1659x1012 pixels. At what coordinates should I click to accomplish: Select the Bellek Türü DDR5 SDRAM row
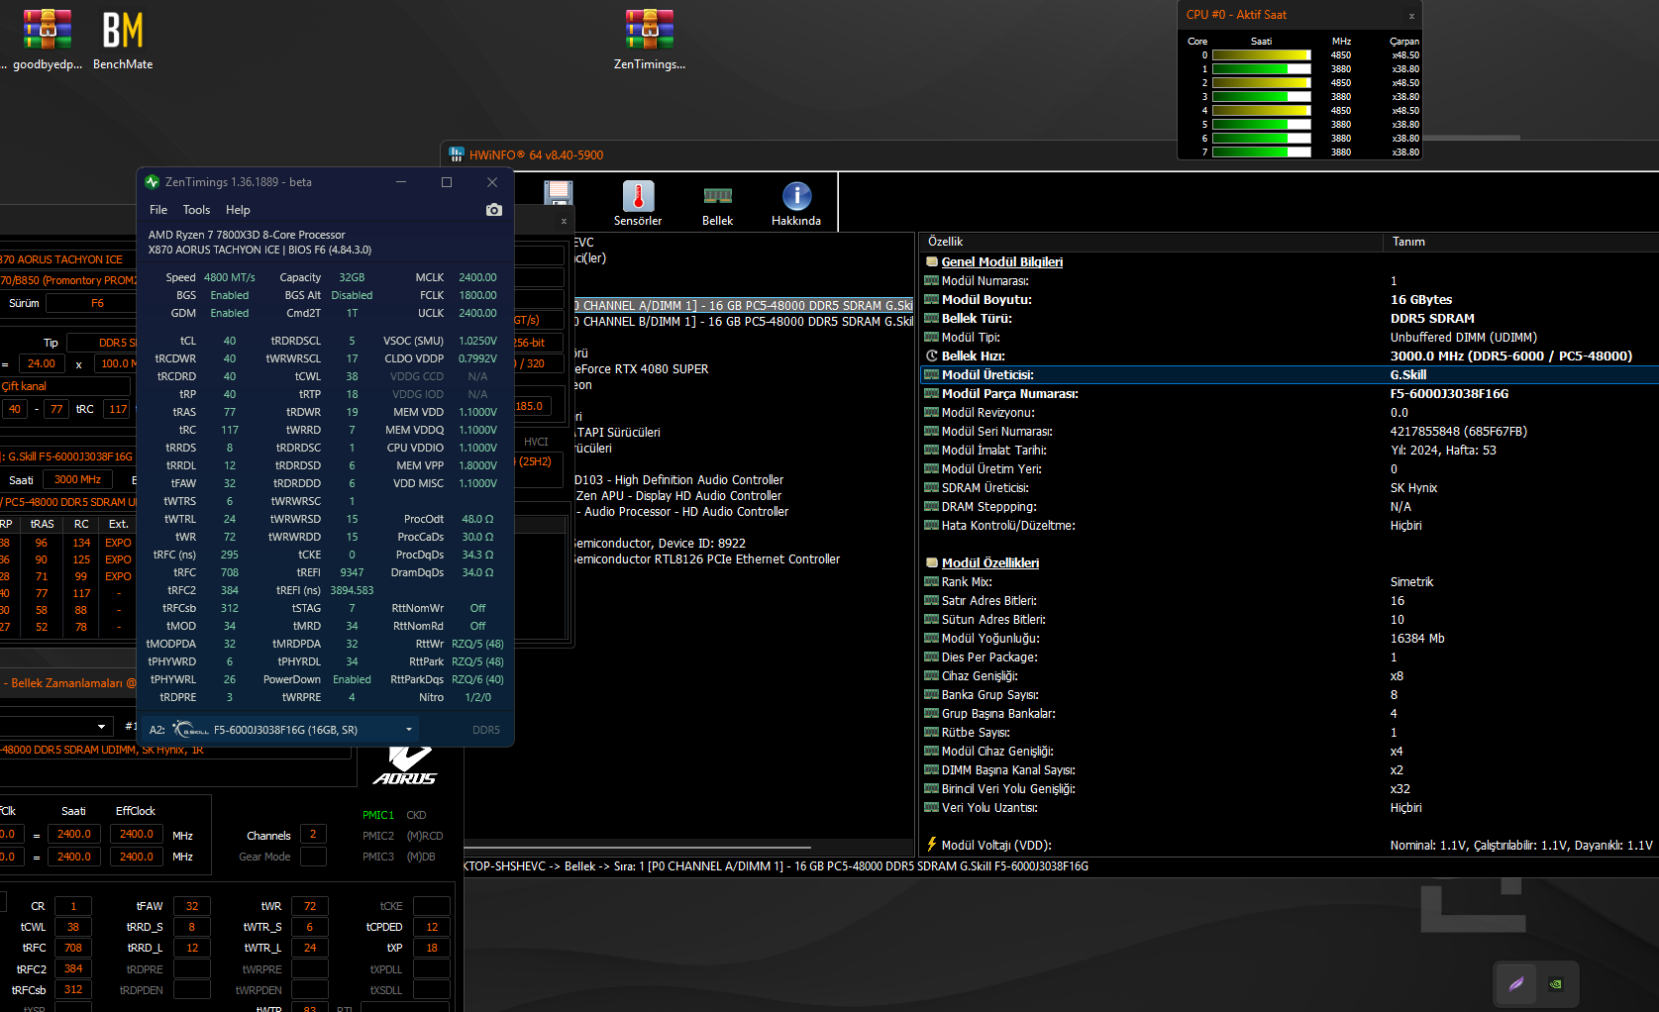pos(1290,319)
